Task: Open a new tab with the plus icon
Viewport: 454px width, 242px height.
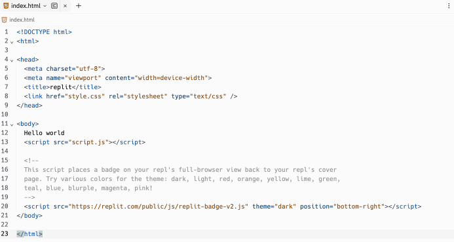Action: (79, 6)
